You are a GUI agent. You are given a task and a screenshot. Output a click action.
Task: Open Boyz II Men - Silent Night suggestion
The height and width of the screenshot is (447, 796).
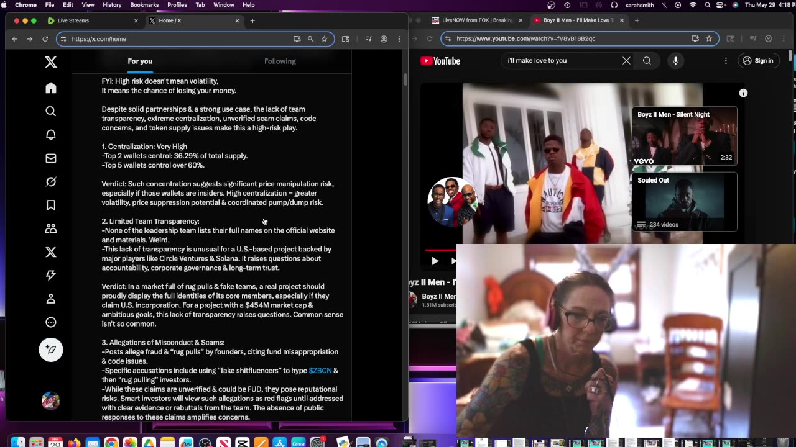tap(685, 136)
